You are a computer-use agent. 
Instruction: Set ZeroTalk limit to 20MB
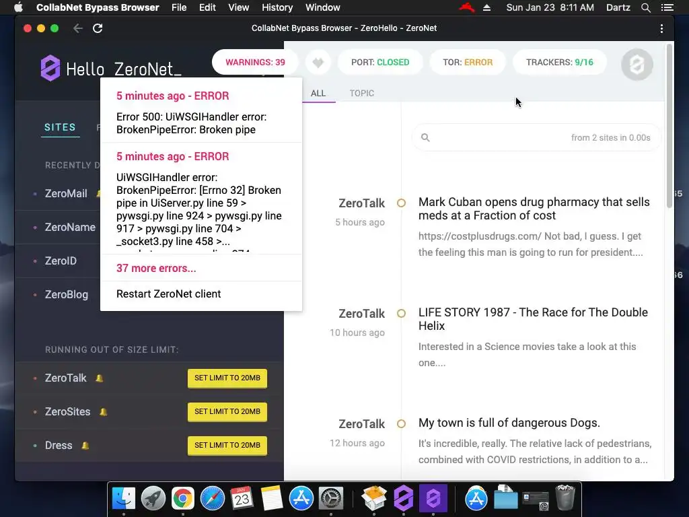point(227,378)
